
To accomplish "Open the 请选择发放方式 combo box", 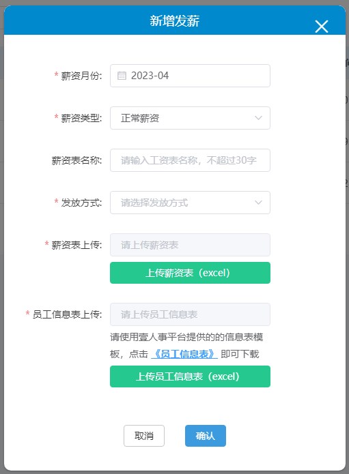I will 190,203.
